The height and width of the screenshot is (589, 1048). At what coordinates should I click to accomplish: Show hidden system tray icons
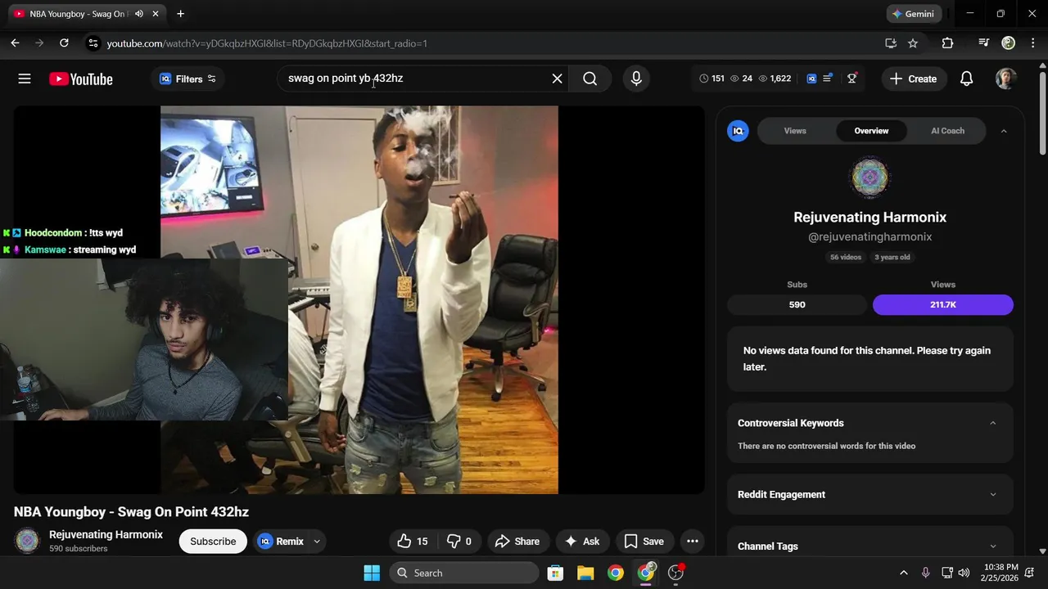[903, 573]
